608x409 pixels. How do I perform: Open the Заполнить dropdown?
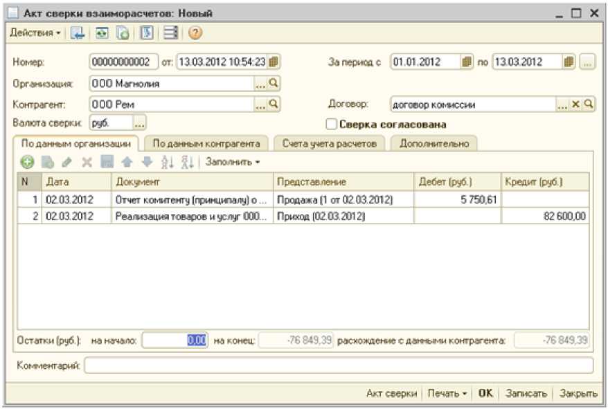(233, 162)
